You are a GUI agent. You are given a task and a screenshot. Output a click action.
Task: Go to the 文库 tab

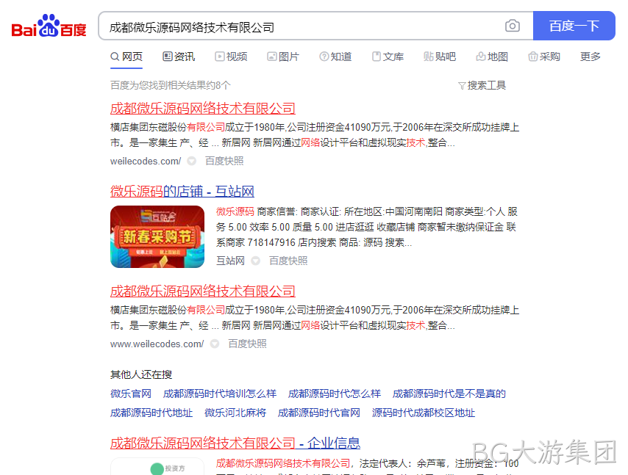tap(388, 57)
